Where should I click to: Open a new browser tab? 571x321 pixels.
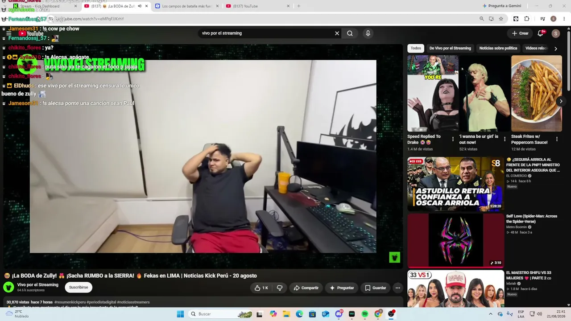(x=298, y=6)
